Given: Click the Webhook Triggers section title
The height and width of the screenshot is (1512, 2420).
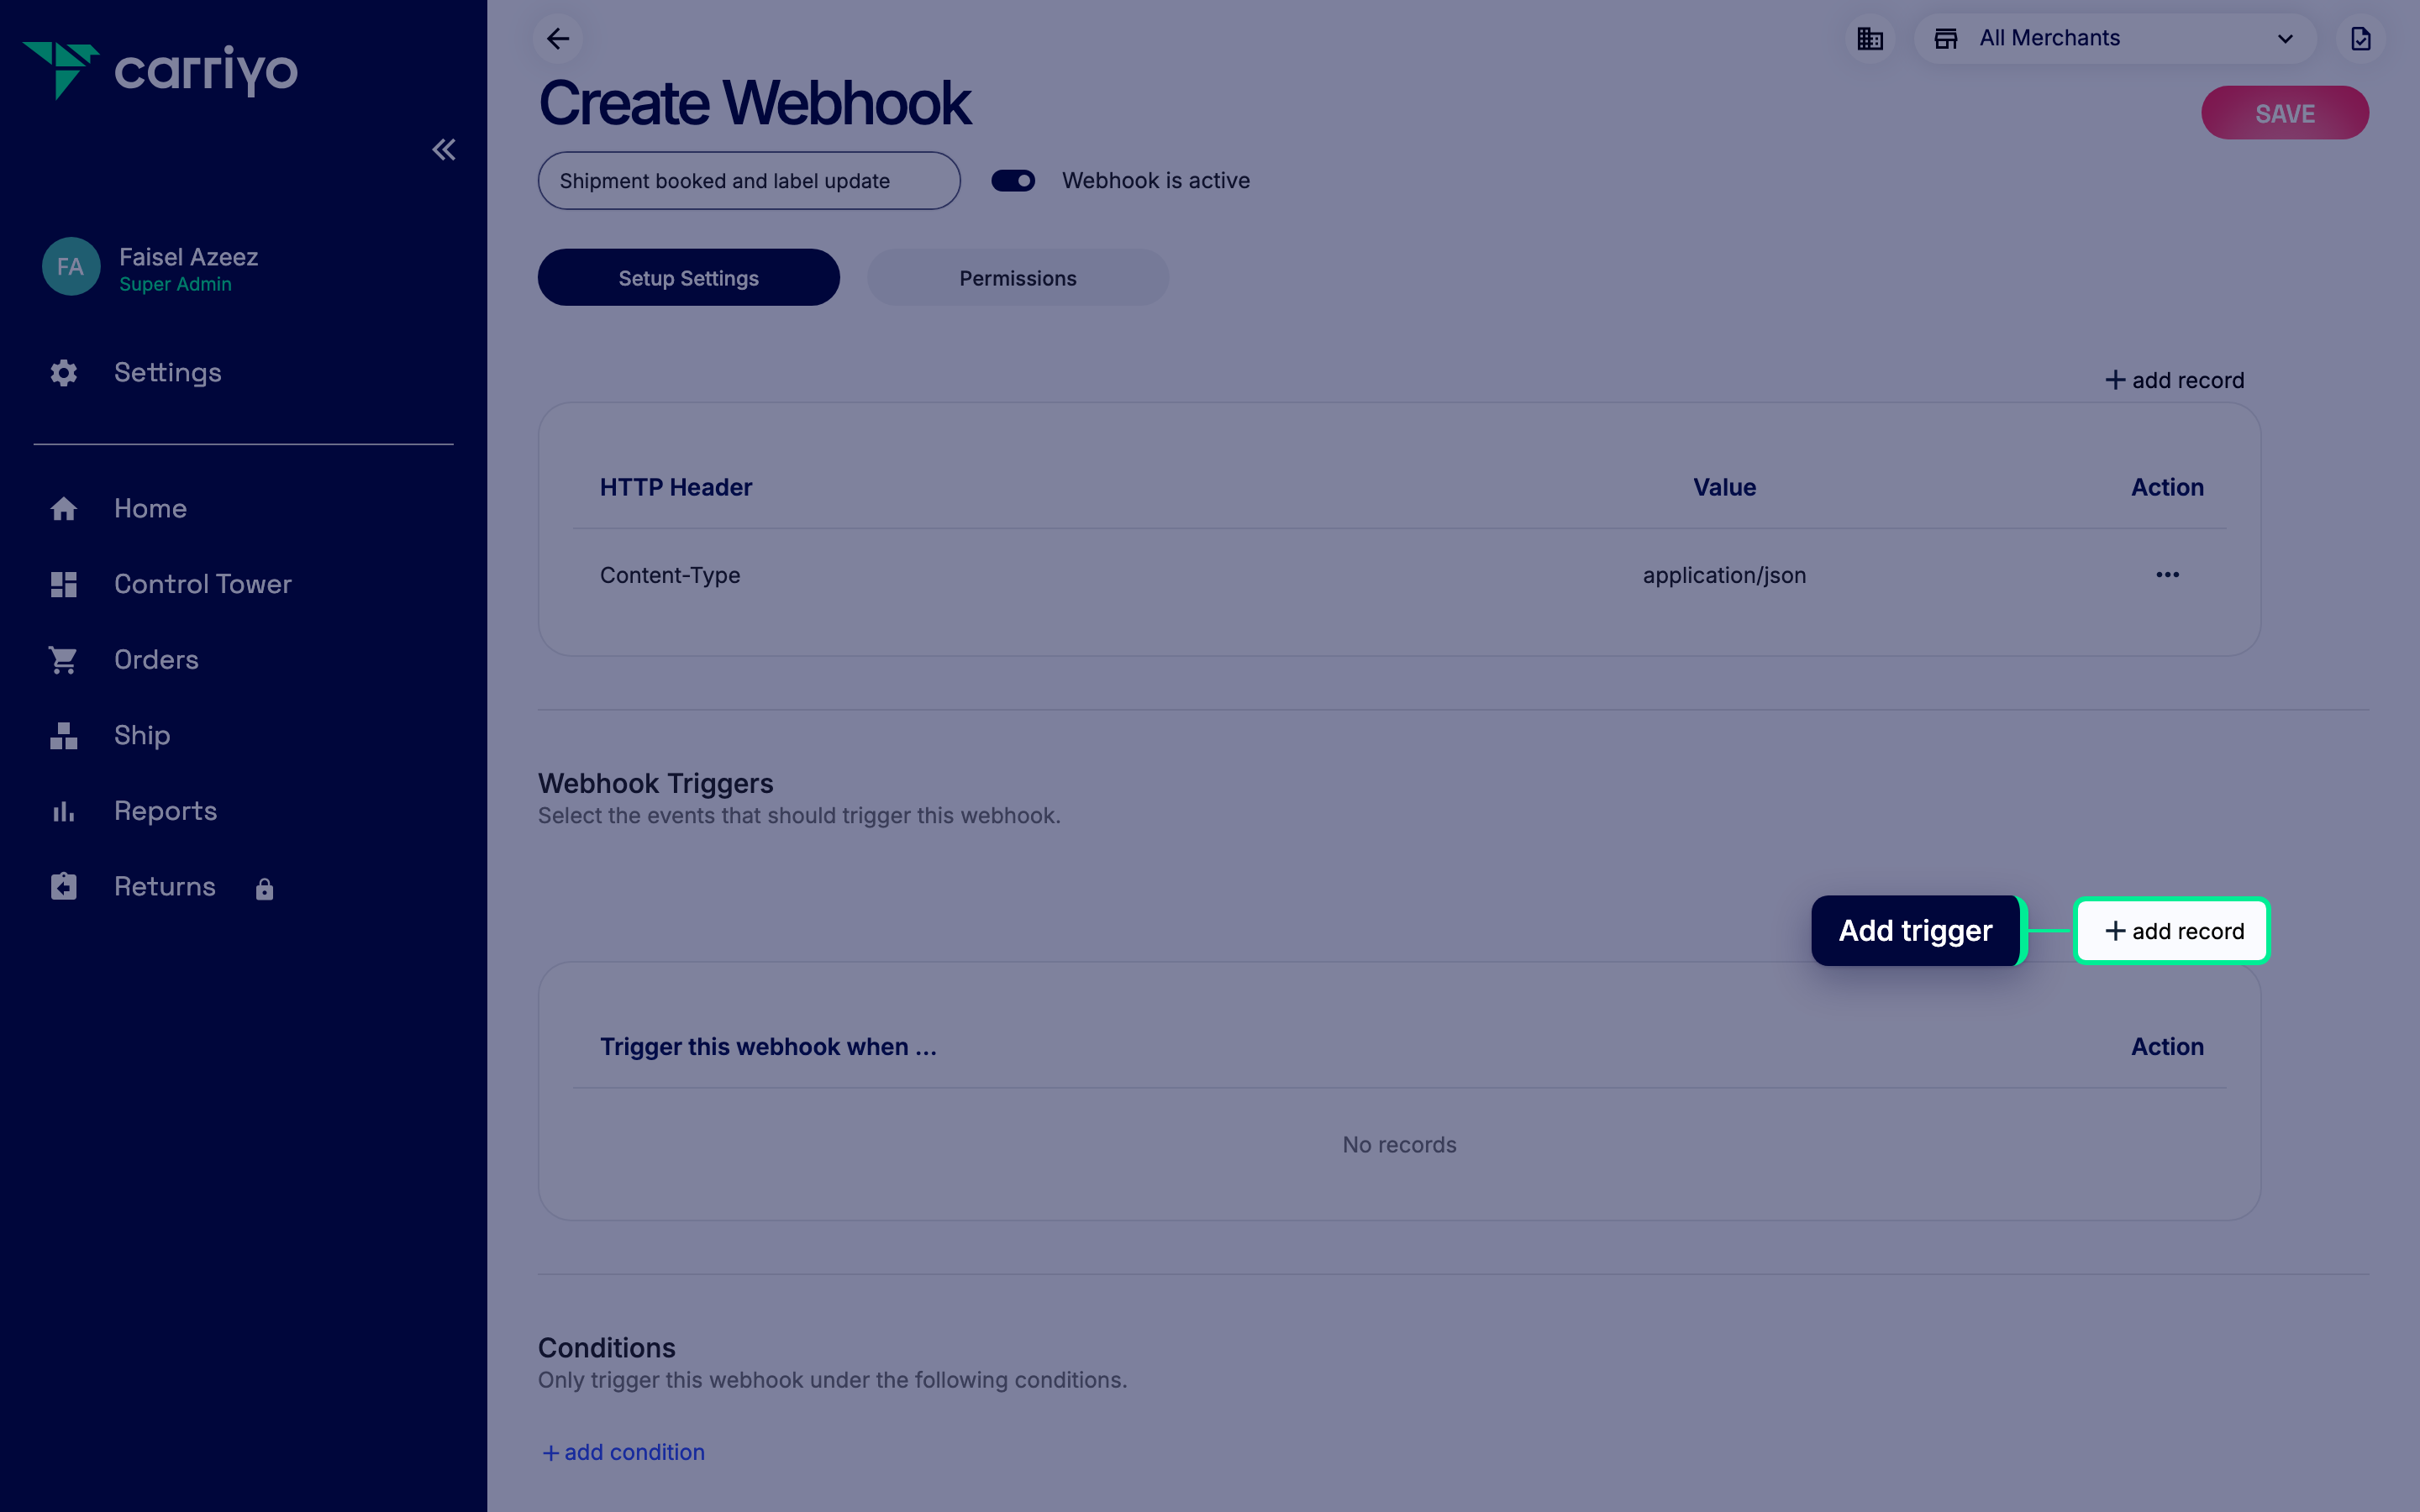Looking at the screenshot, I should (x=656, y=784).
